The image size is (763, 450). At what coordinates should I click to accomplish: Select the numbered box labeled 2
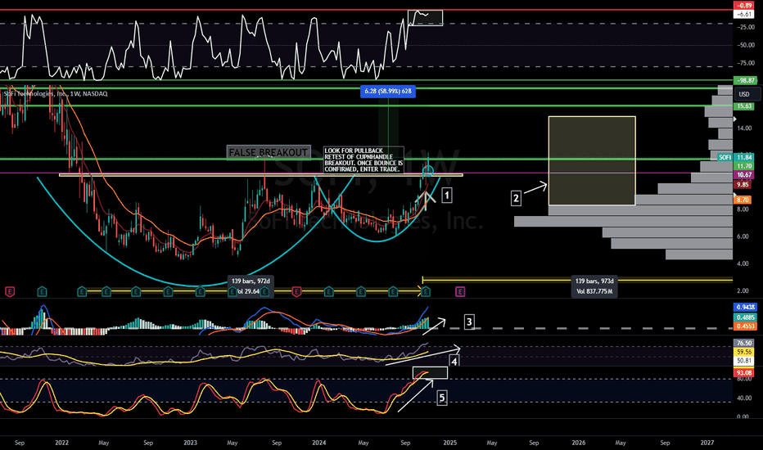tap(516, 198)
